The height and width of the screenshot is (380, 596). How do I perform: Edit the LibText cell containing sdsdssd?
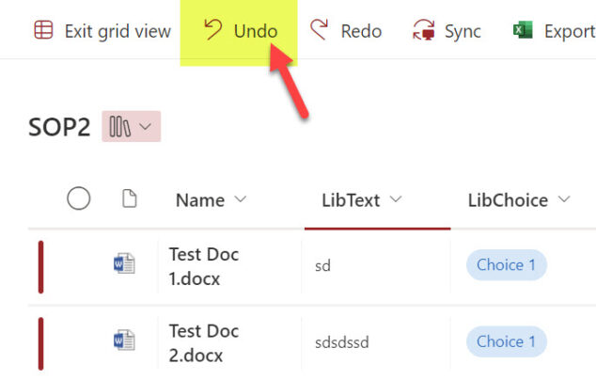click(x=375, y=342)
